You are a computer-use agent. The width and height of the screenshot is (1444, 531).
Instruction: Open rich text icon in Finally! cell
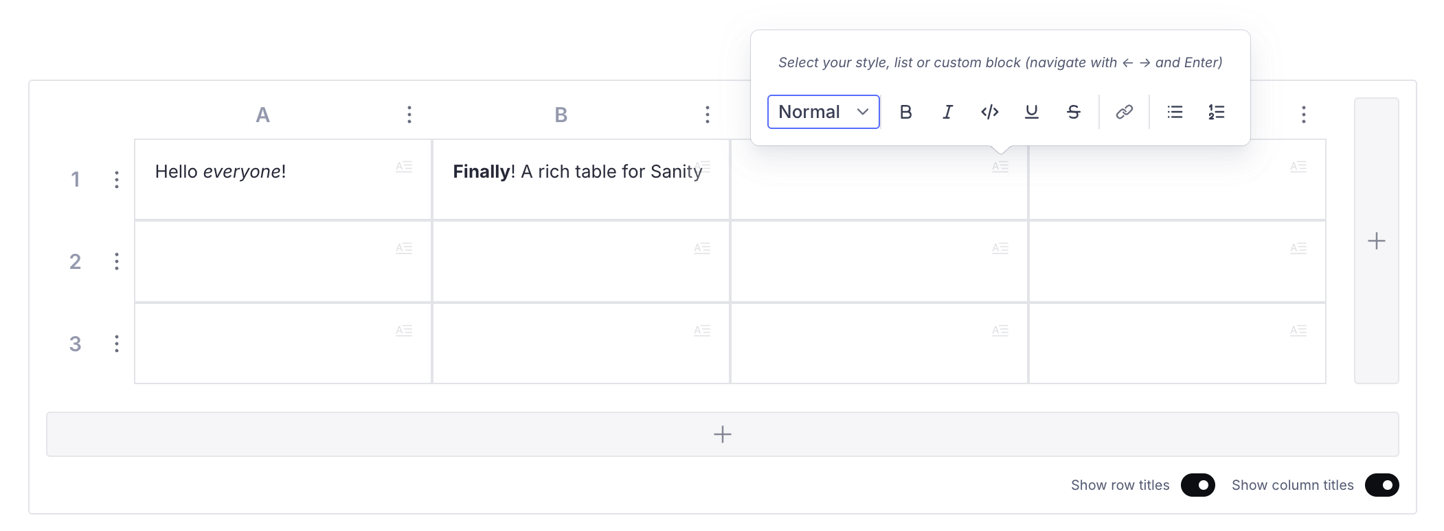tap(703, 167)
